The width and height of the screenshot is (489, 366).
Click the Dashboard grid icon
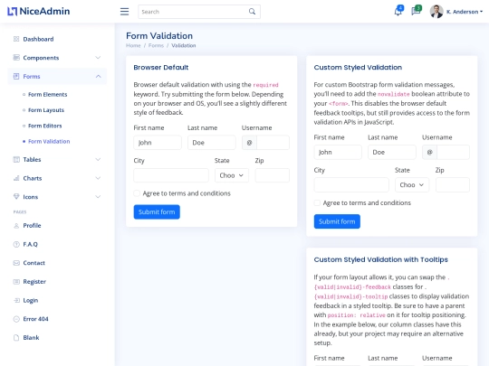(x=16, y=39)
